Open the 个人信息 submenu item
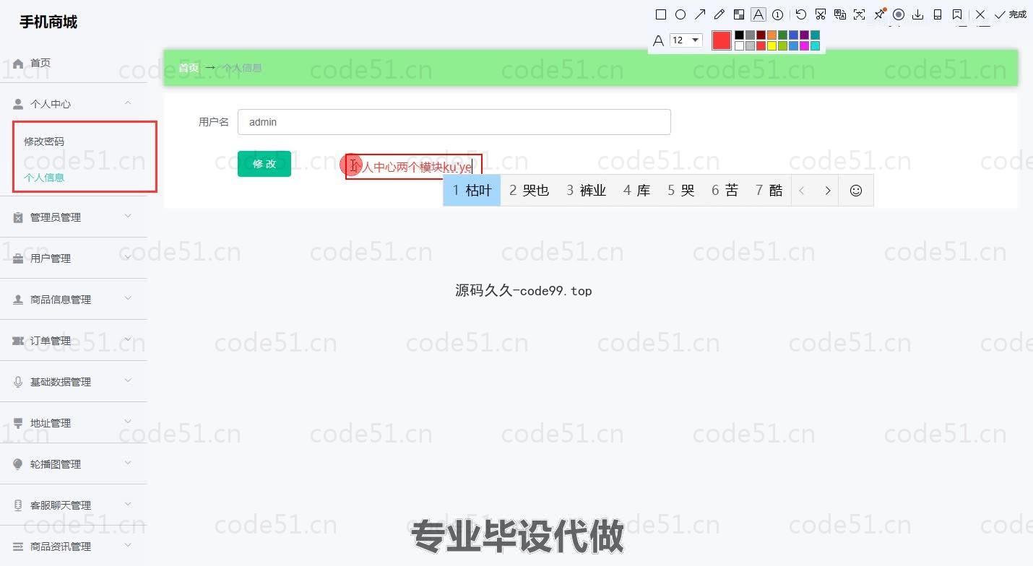Screen dimensions: 1033x566 pyautogui.click(x=44, y=178)
